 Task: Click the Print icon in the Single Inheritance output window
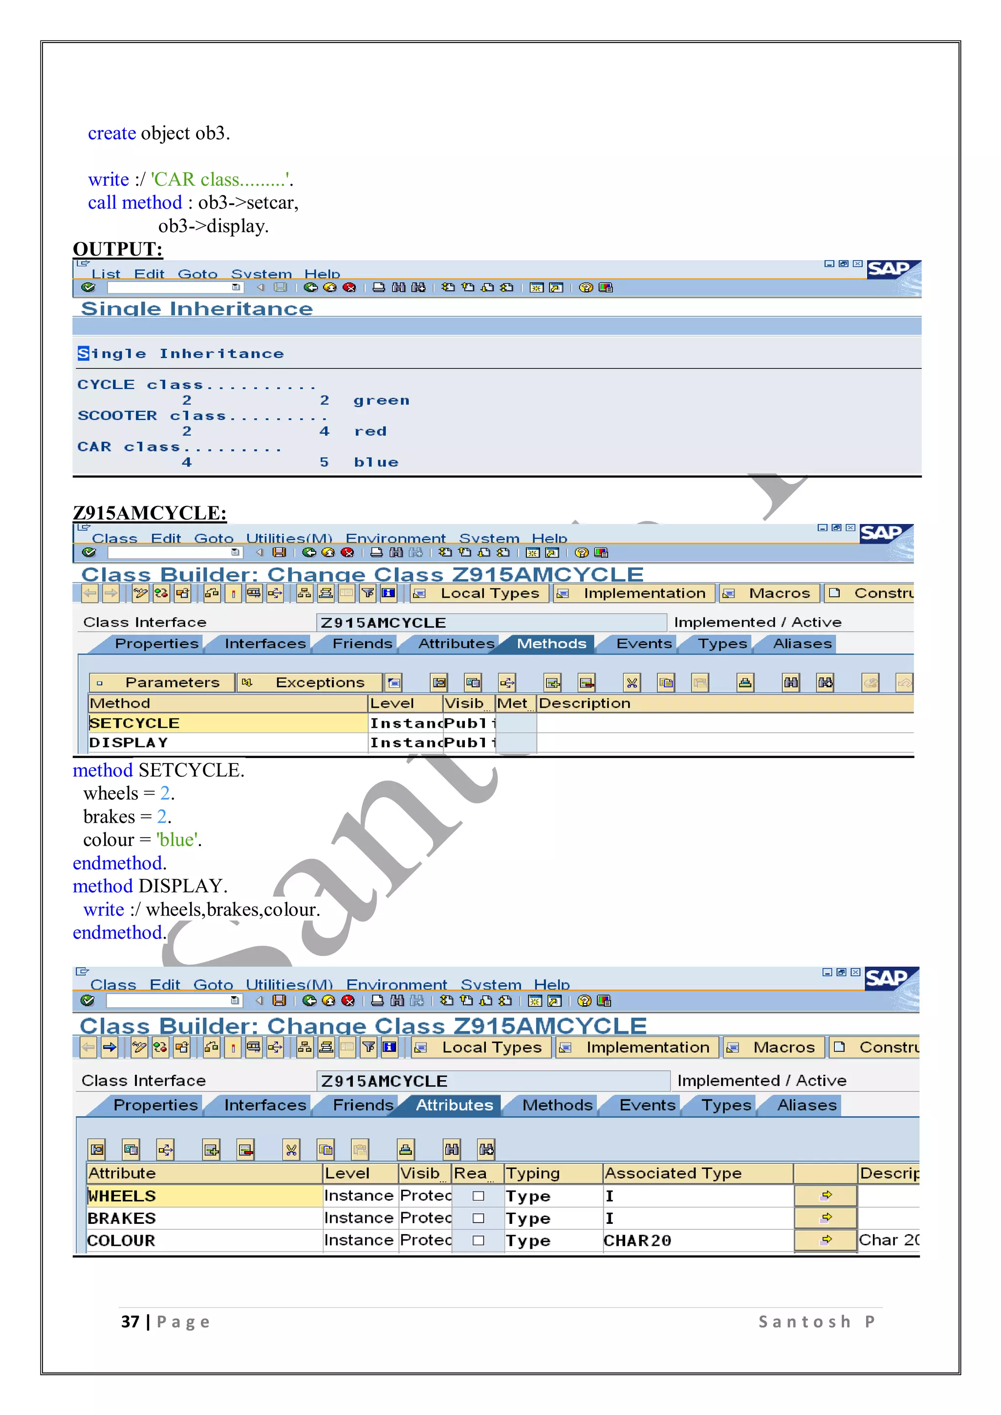coord(379,288)
